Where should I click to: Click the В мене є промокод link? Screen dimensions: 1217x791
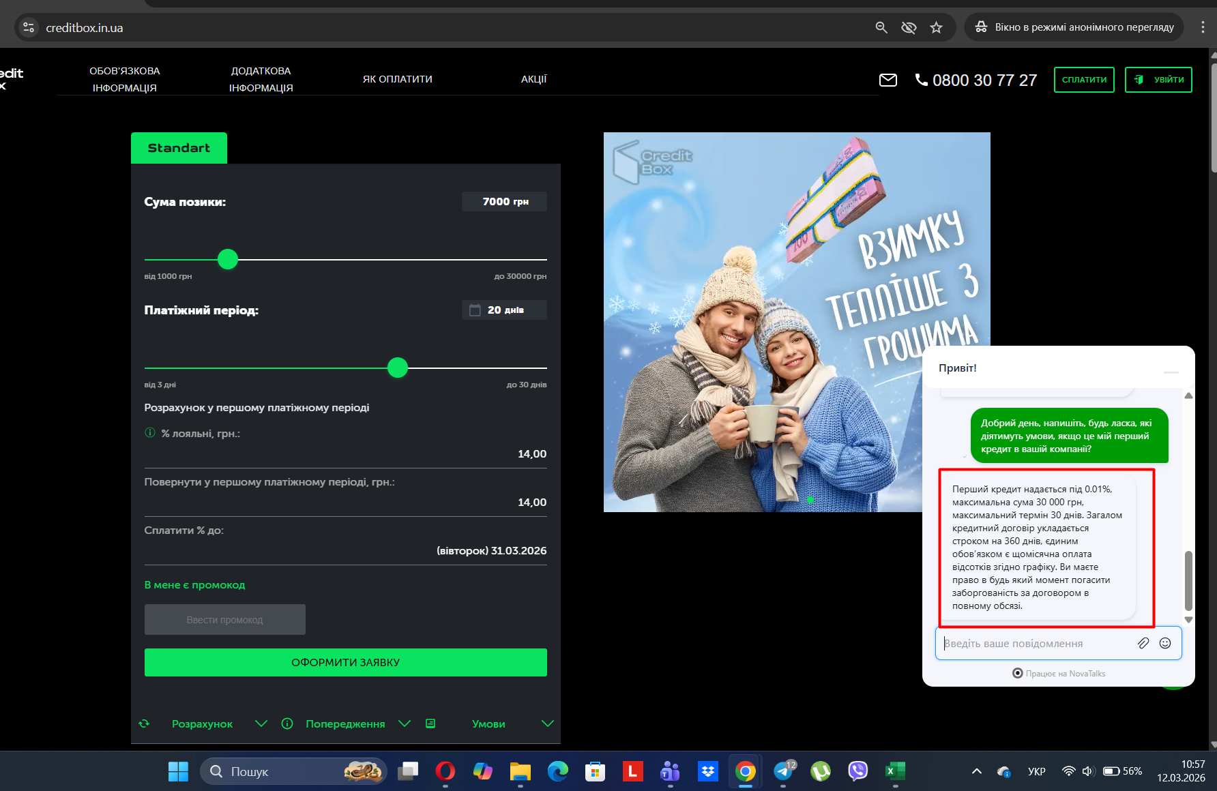(x=194, y=585)
